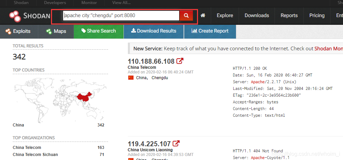Image resolution: width=343 pixels, height=160 pixels.
Task: Open the Shodan logo homepage
Action: [x=29, y=16]
